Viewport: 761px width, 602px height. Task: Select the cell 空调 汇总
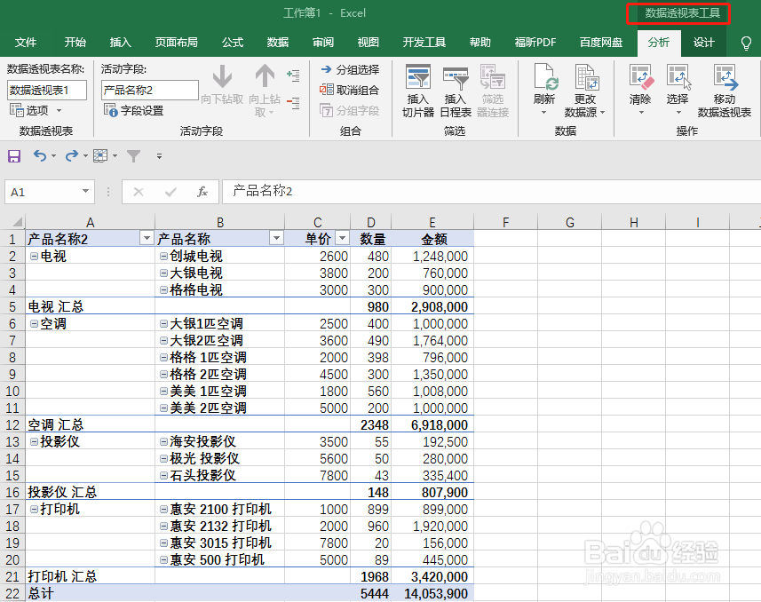point(91,424)
